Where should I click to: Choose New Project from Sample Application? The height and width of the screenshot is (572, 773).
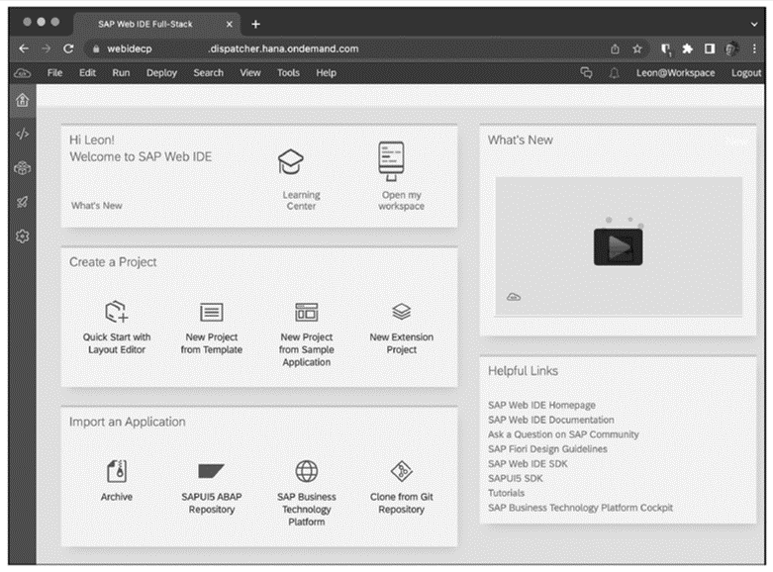tap(306, 313)
